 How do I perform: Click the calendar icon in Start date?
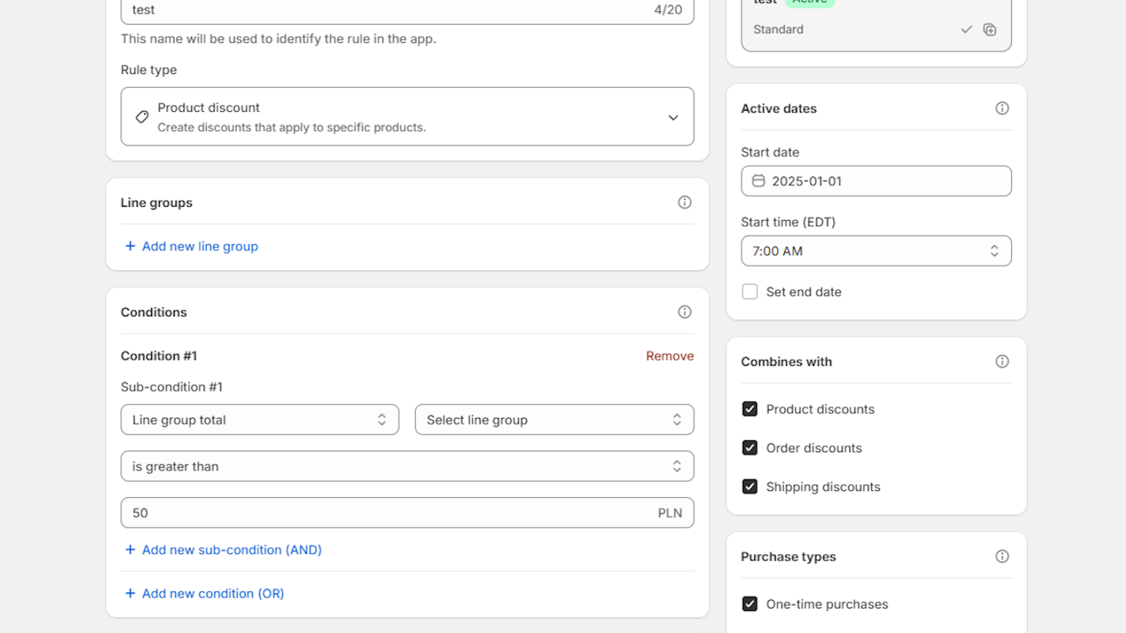[759, 181]
